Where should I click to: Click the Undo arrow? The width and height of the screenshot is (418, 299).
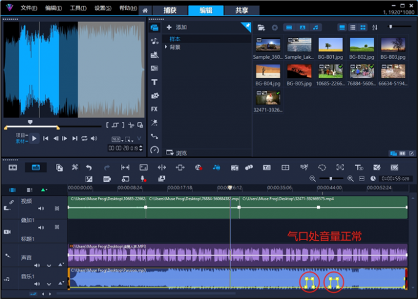89,168
